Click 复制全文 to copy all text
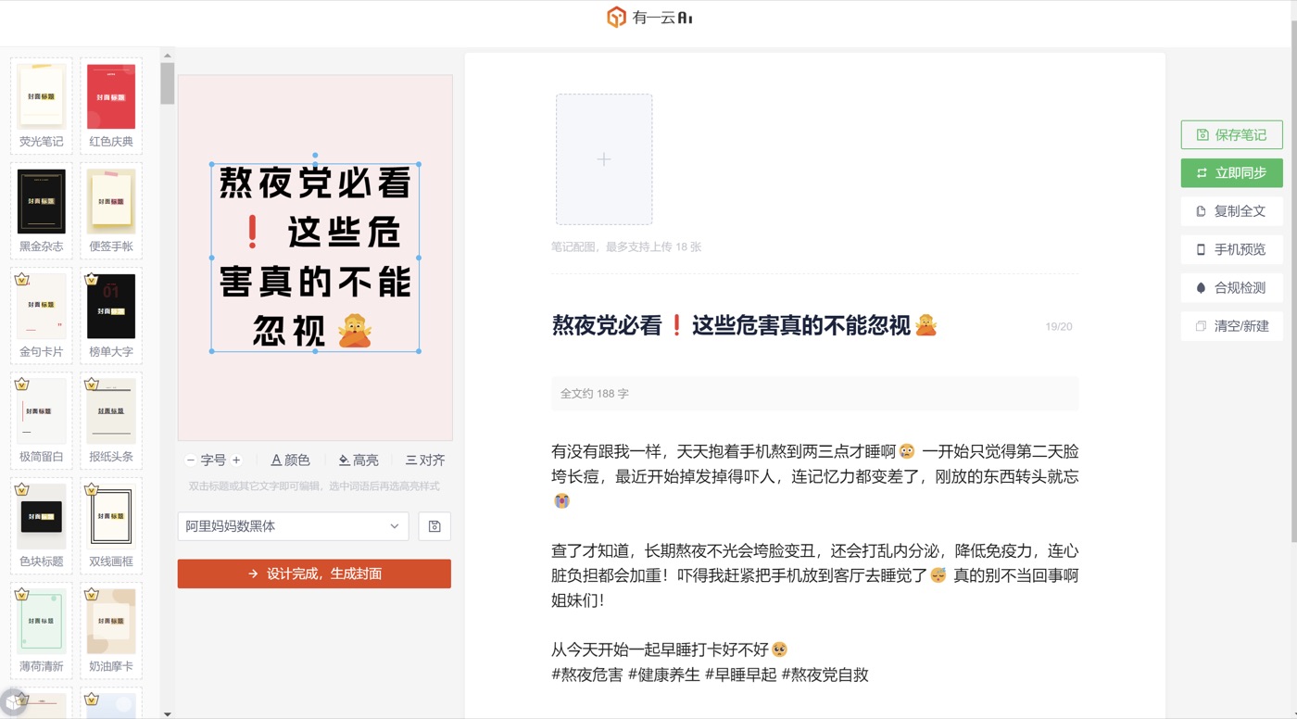The image size is (1297, 719). point(1231,211)
